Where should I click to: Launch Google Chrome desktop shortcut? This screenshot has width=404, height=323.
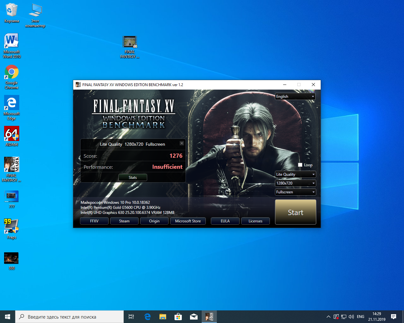click(x=12, y=77)
